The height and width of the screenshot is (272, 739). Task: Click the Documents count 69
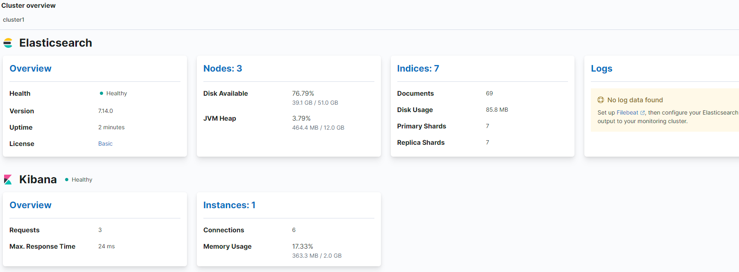pyautogui.click(x=489, y=93)
